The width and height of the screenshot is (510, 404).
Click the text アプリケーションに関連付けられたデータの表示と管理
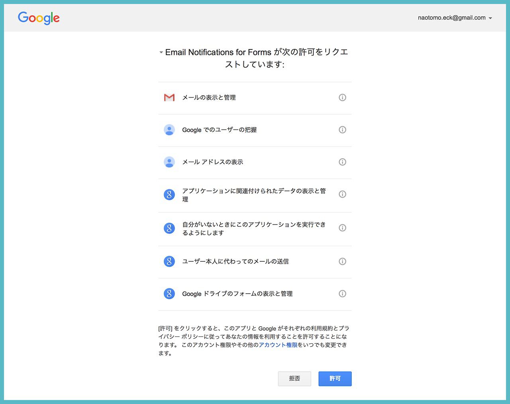254,195
